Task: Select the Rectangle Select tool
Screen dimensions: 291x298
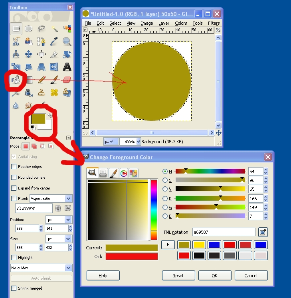Action: (x=16, y=29)
